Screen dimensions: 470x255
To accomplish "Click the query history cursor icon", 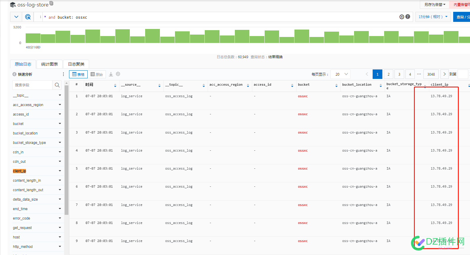I will (28, 17).
